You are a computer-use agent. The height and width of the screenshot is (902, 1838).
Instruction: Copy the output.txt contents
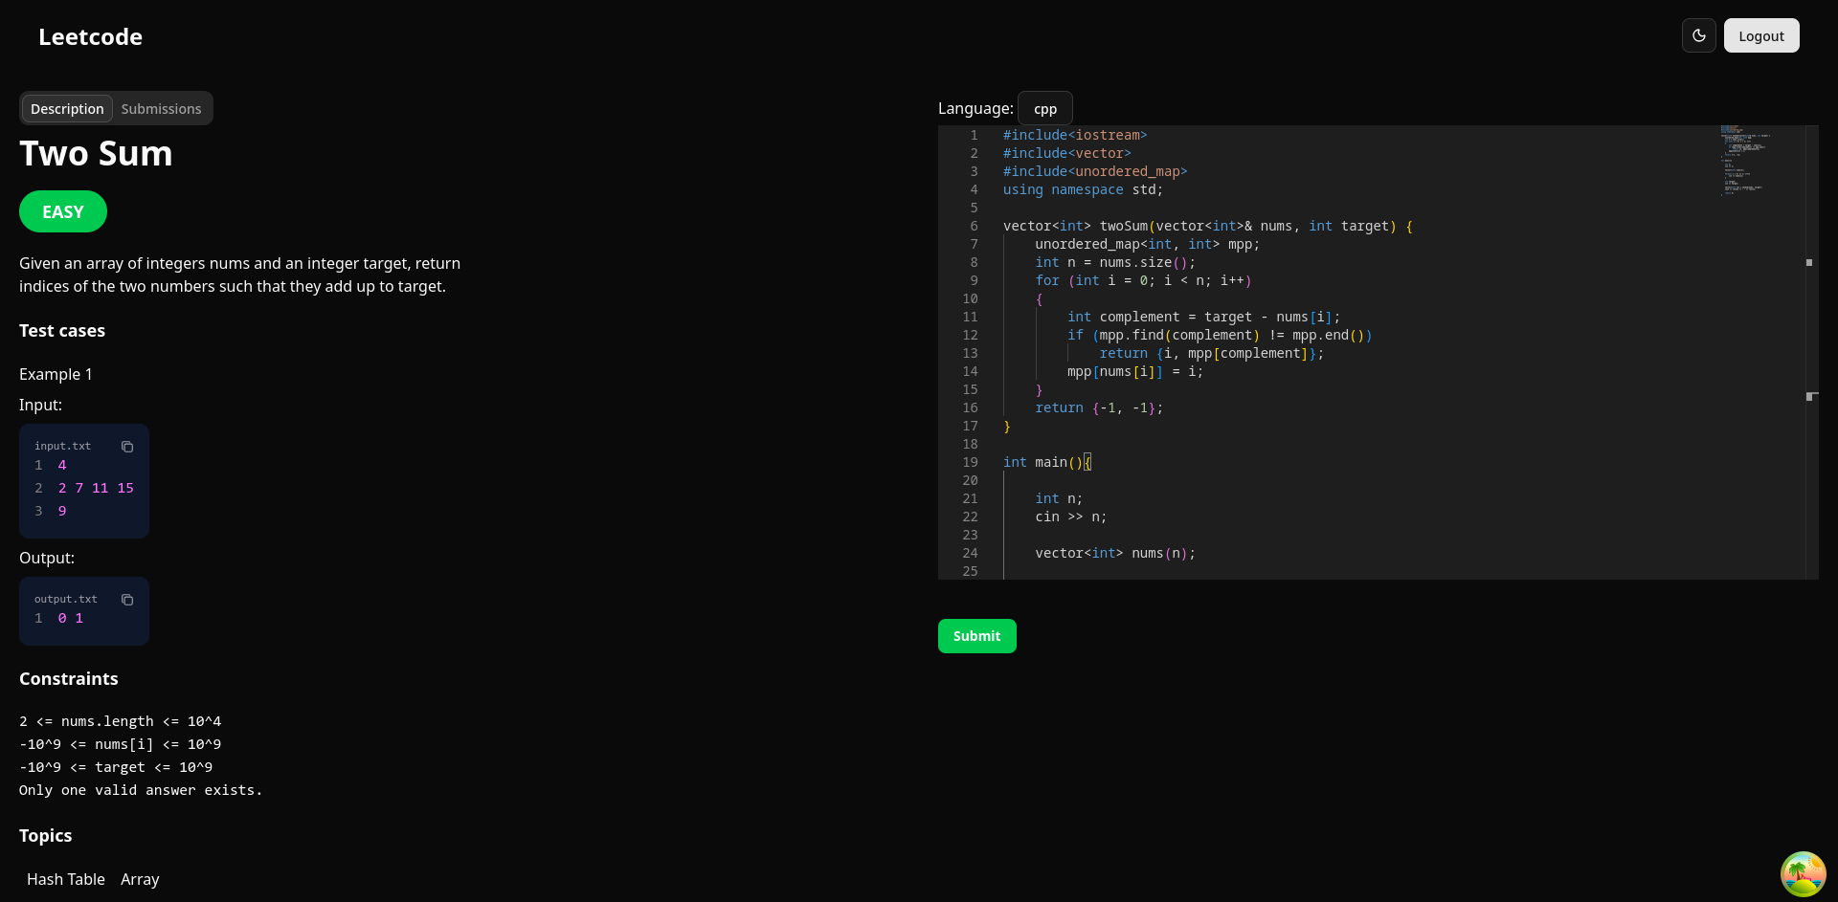coord(127,600)
